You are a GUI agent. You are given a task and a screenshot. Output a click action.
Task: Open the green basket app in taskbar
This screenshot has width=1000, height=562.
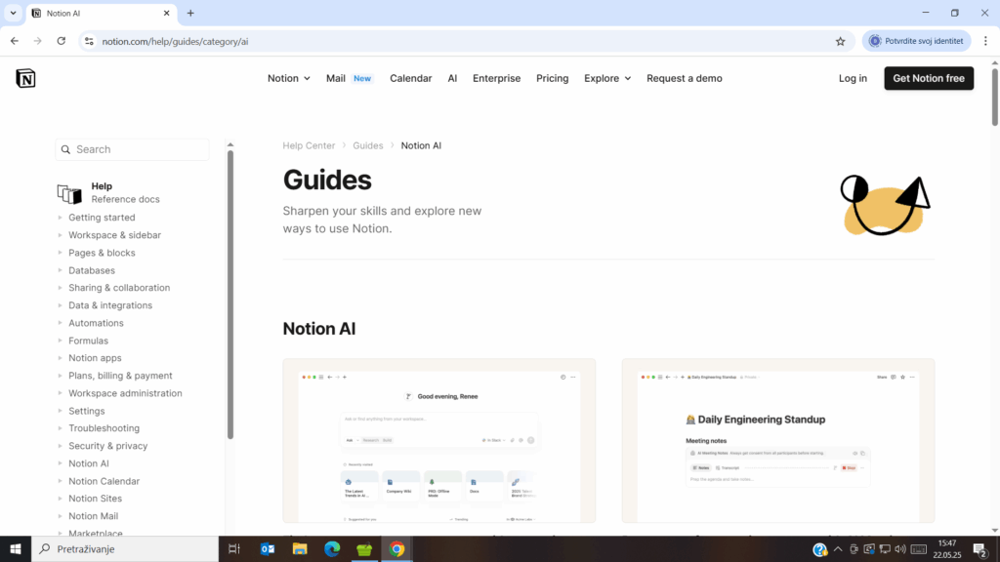point(364,548)
